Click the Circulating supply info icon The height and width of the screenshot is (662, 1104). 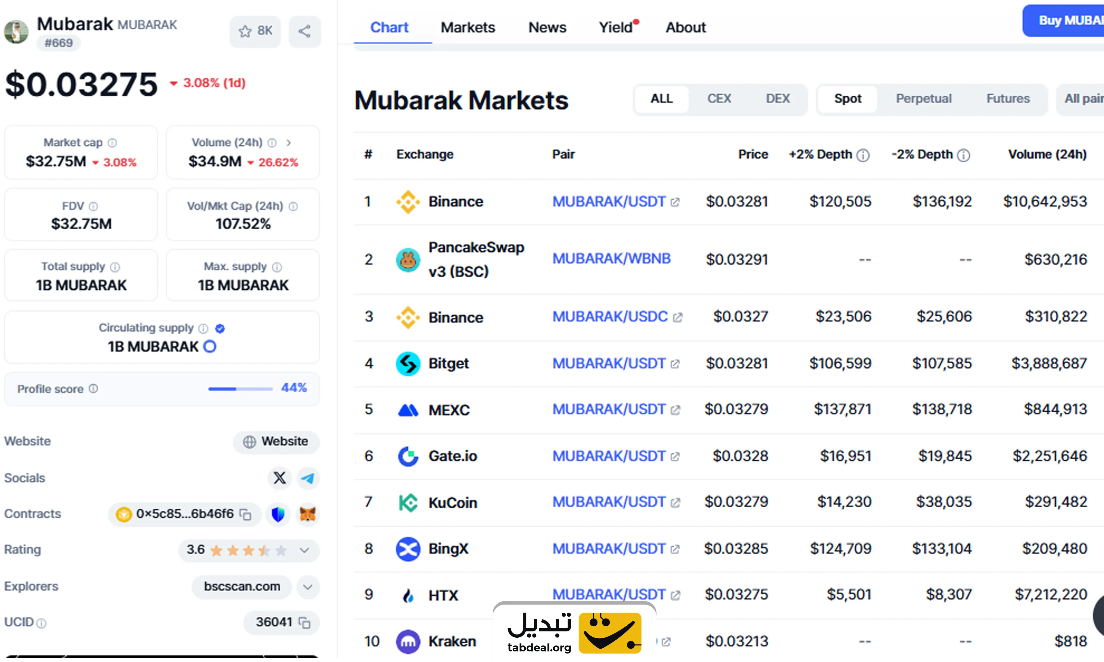click(203, 328)
